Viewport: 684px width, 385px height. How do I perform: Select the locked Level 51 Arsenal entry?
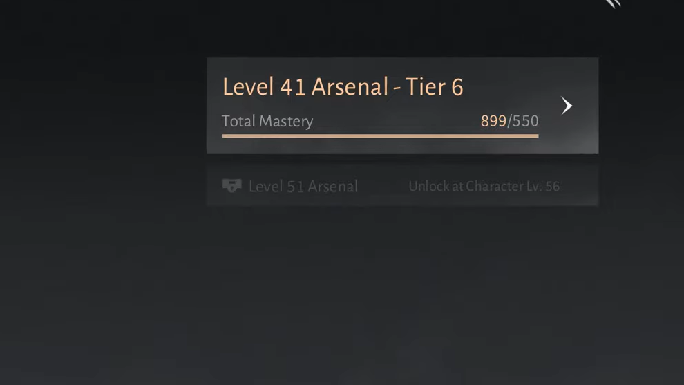coord(402,187)
